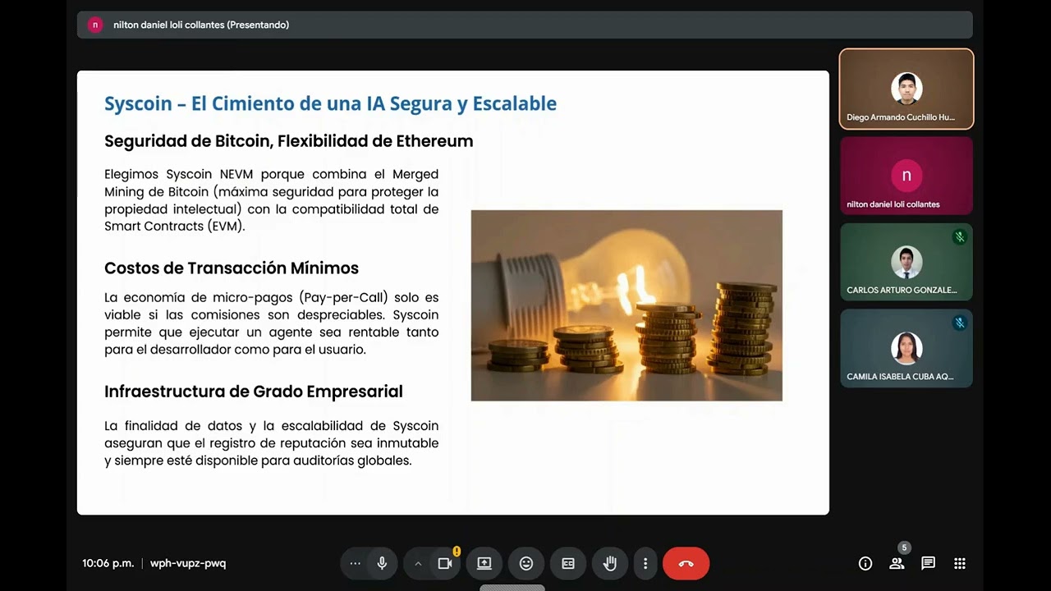Toggle the camera on or off
Image resolution: width=1051 pixels, height=591 pixels.
point(445,564)
